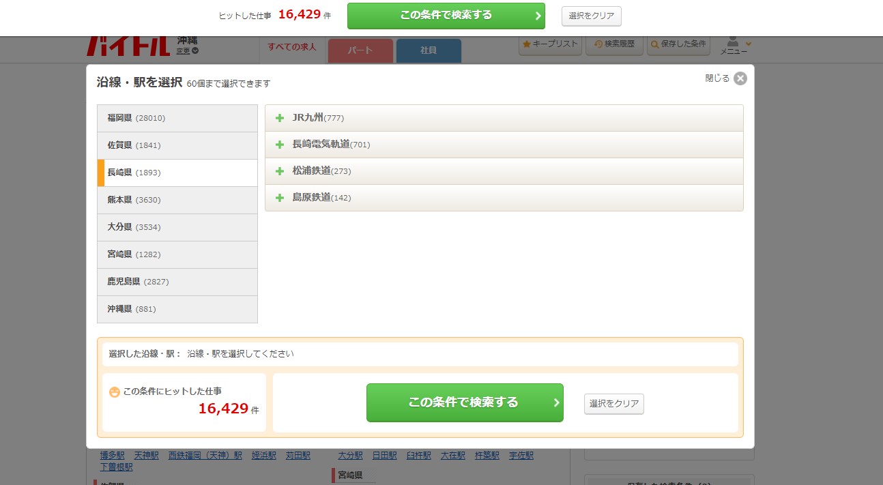883x485 pixels.
Task: Choose 鹿児島県 from the prefecture list
Action: (x=177, y=282)
